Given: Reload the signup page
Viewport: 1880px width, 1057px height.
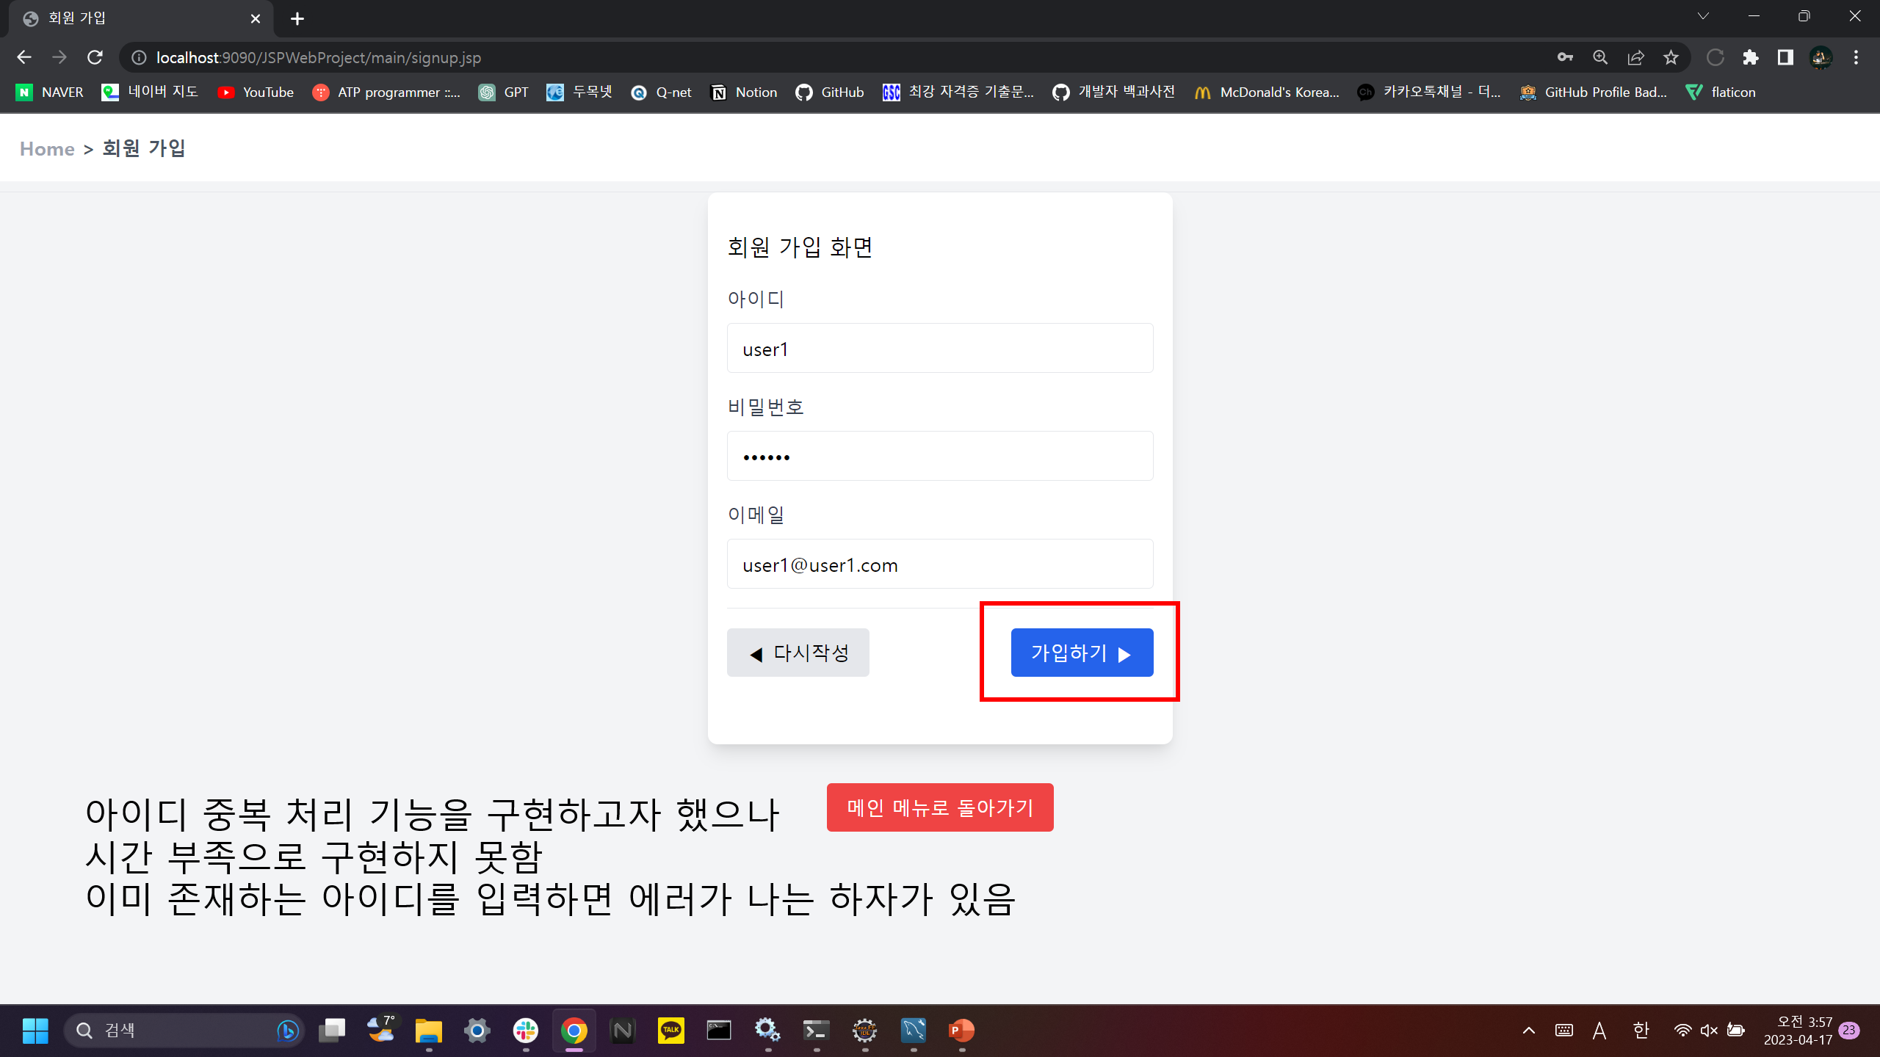Looking at the screenshot, I should coord(95,57).
